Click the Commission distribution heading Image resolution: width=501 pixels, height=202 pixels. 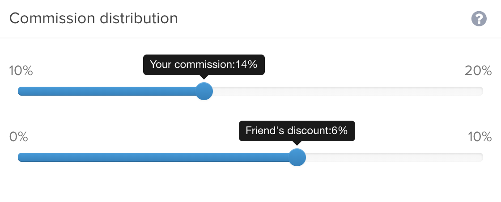[93, 18]
